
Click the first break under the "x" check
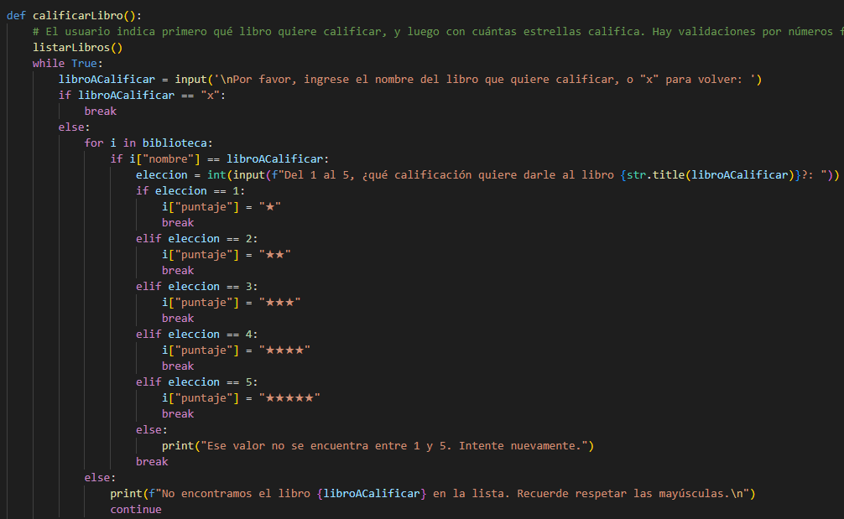click(100, 111)
